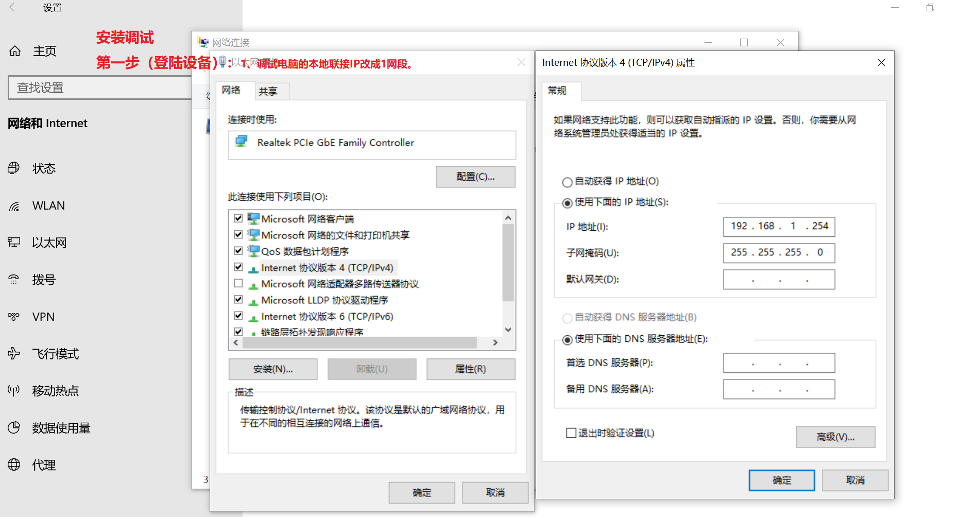
Task: Confirm IPv4 settings with 确定
Action: click(x=782, y=480)
